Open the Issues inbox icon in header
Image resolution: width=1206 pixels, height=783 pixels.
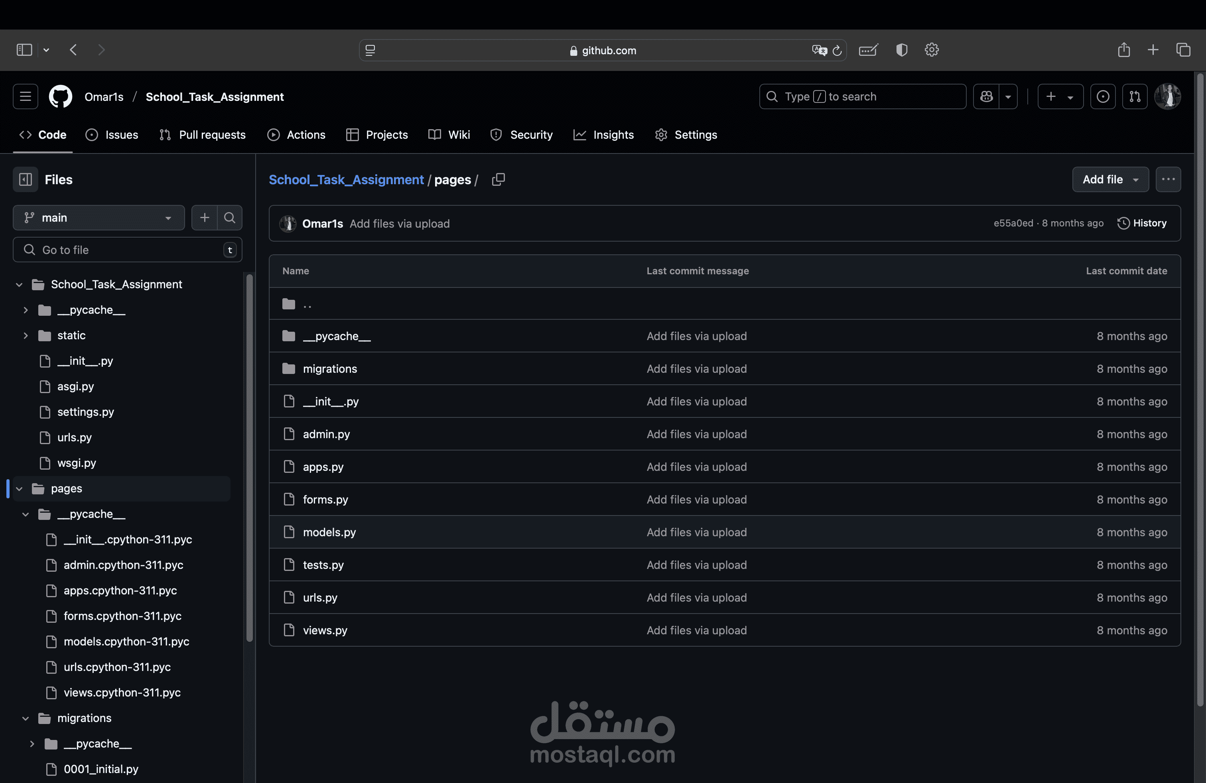coord(1103,96)
